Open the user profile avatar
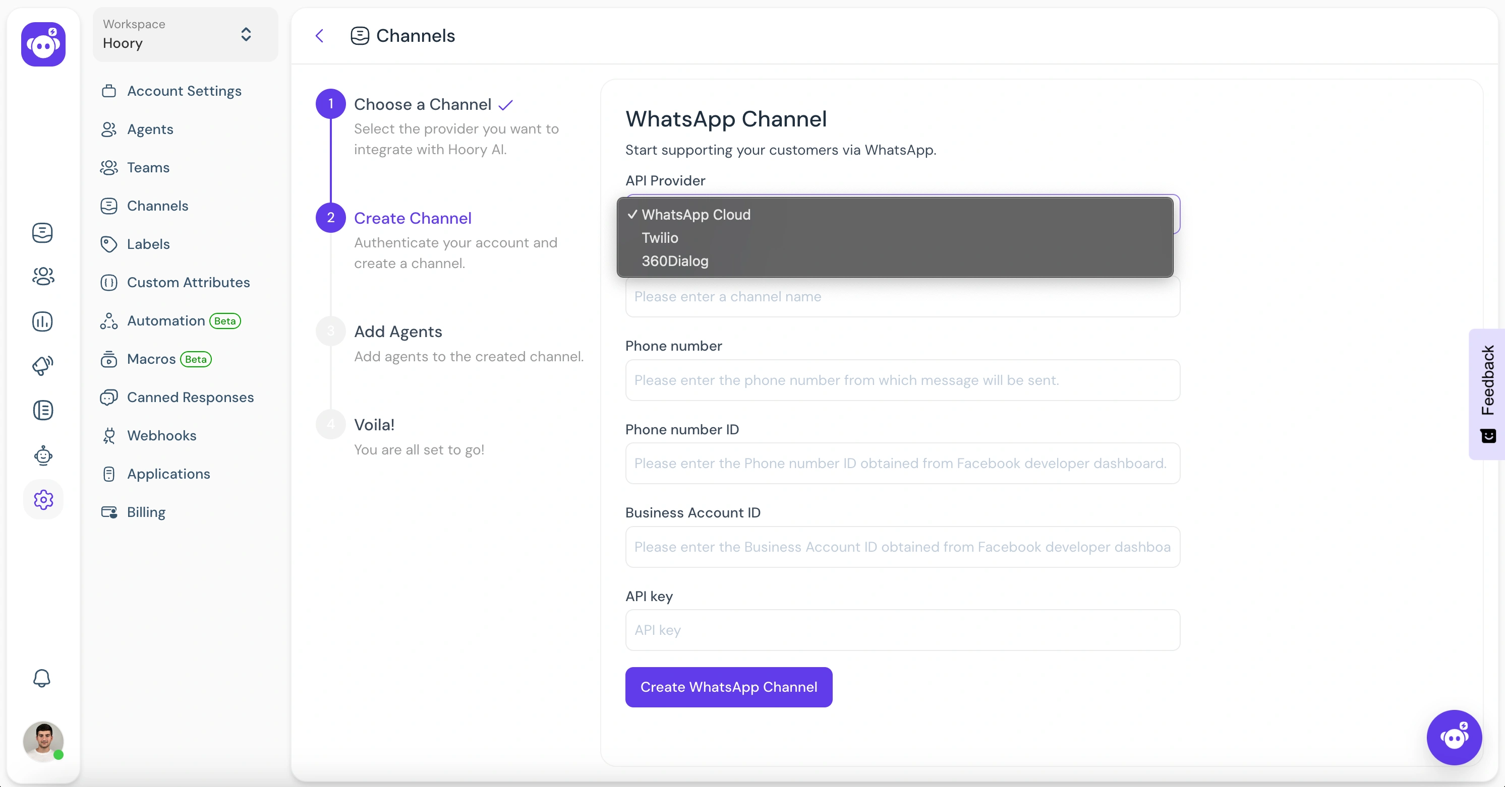The width and height of the screenshot is (1505, 787). point(43,742)
